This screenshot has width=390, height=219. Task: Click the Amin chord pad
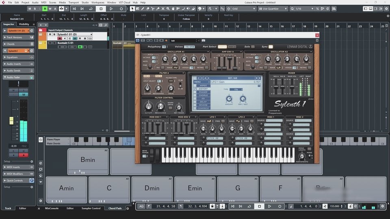tap(66, 190)
